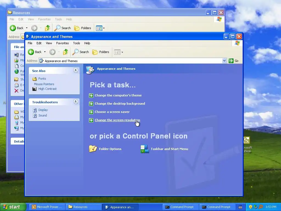Switch to second Command Prompt taskbar button
Viewport: 281px width, 211px height.
[x=217, y=207]
